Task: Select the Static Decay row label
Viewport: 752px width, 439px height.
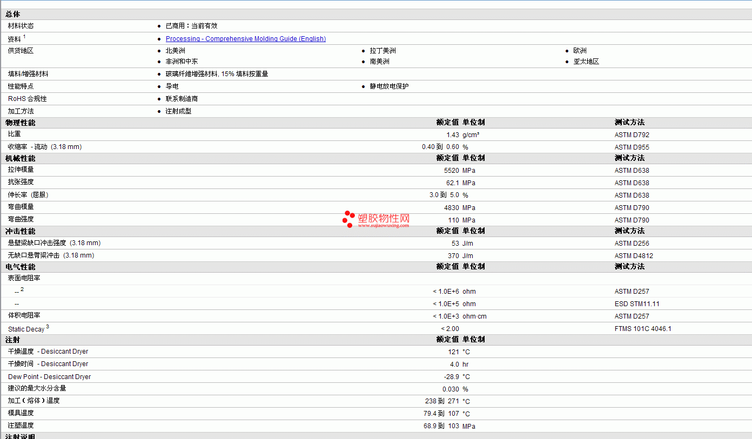Action: (x=26, y=329)
